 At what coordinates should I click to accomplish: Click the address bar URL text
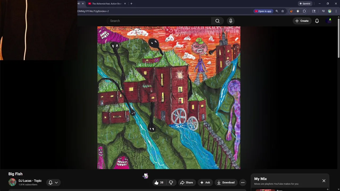point(93,11)
